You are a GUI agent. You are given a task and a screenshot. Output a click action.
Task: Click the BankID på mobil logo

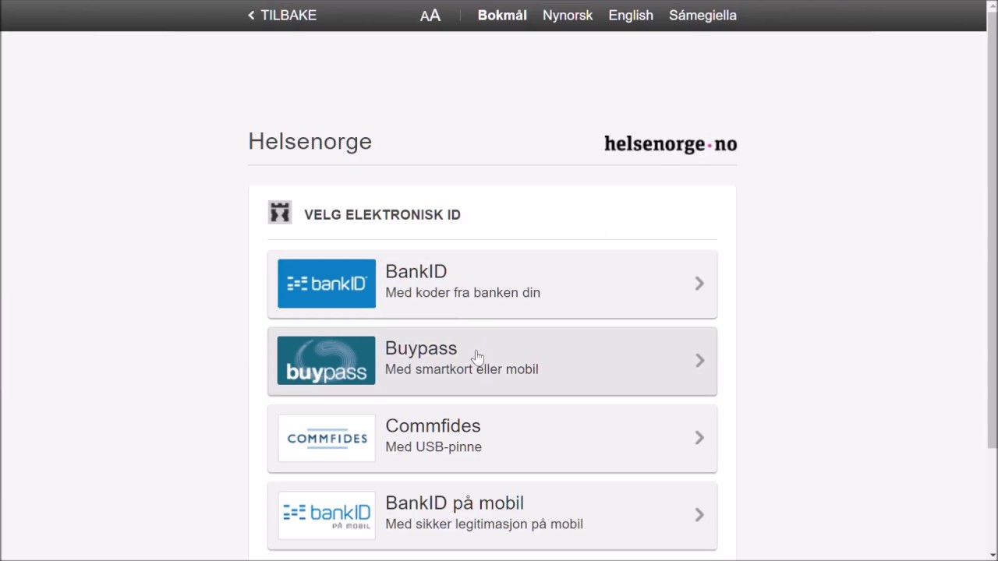pos(326,515)
